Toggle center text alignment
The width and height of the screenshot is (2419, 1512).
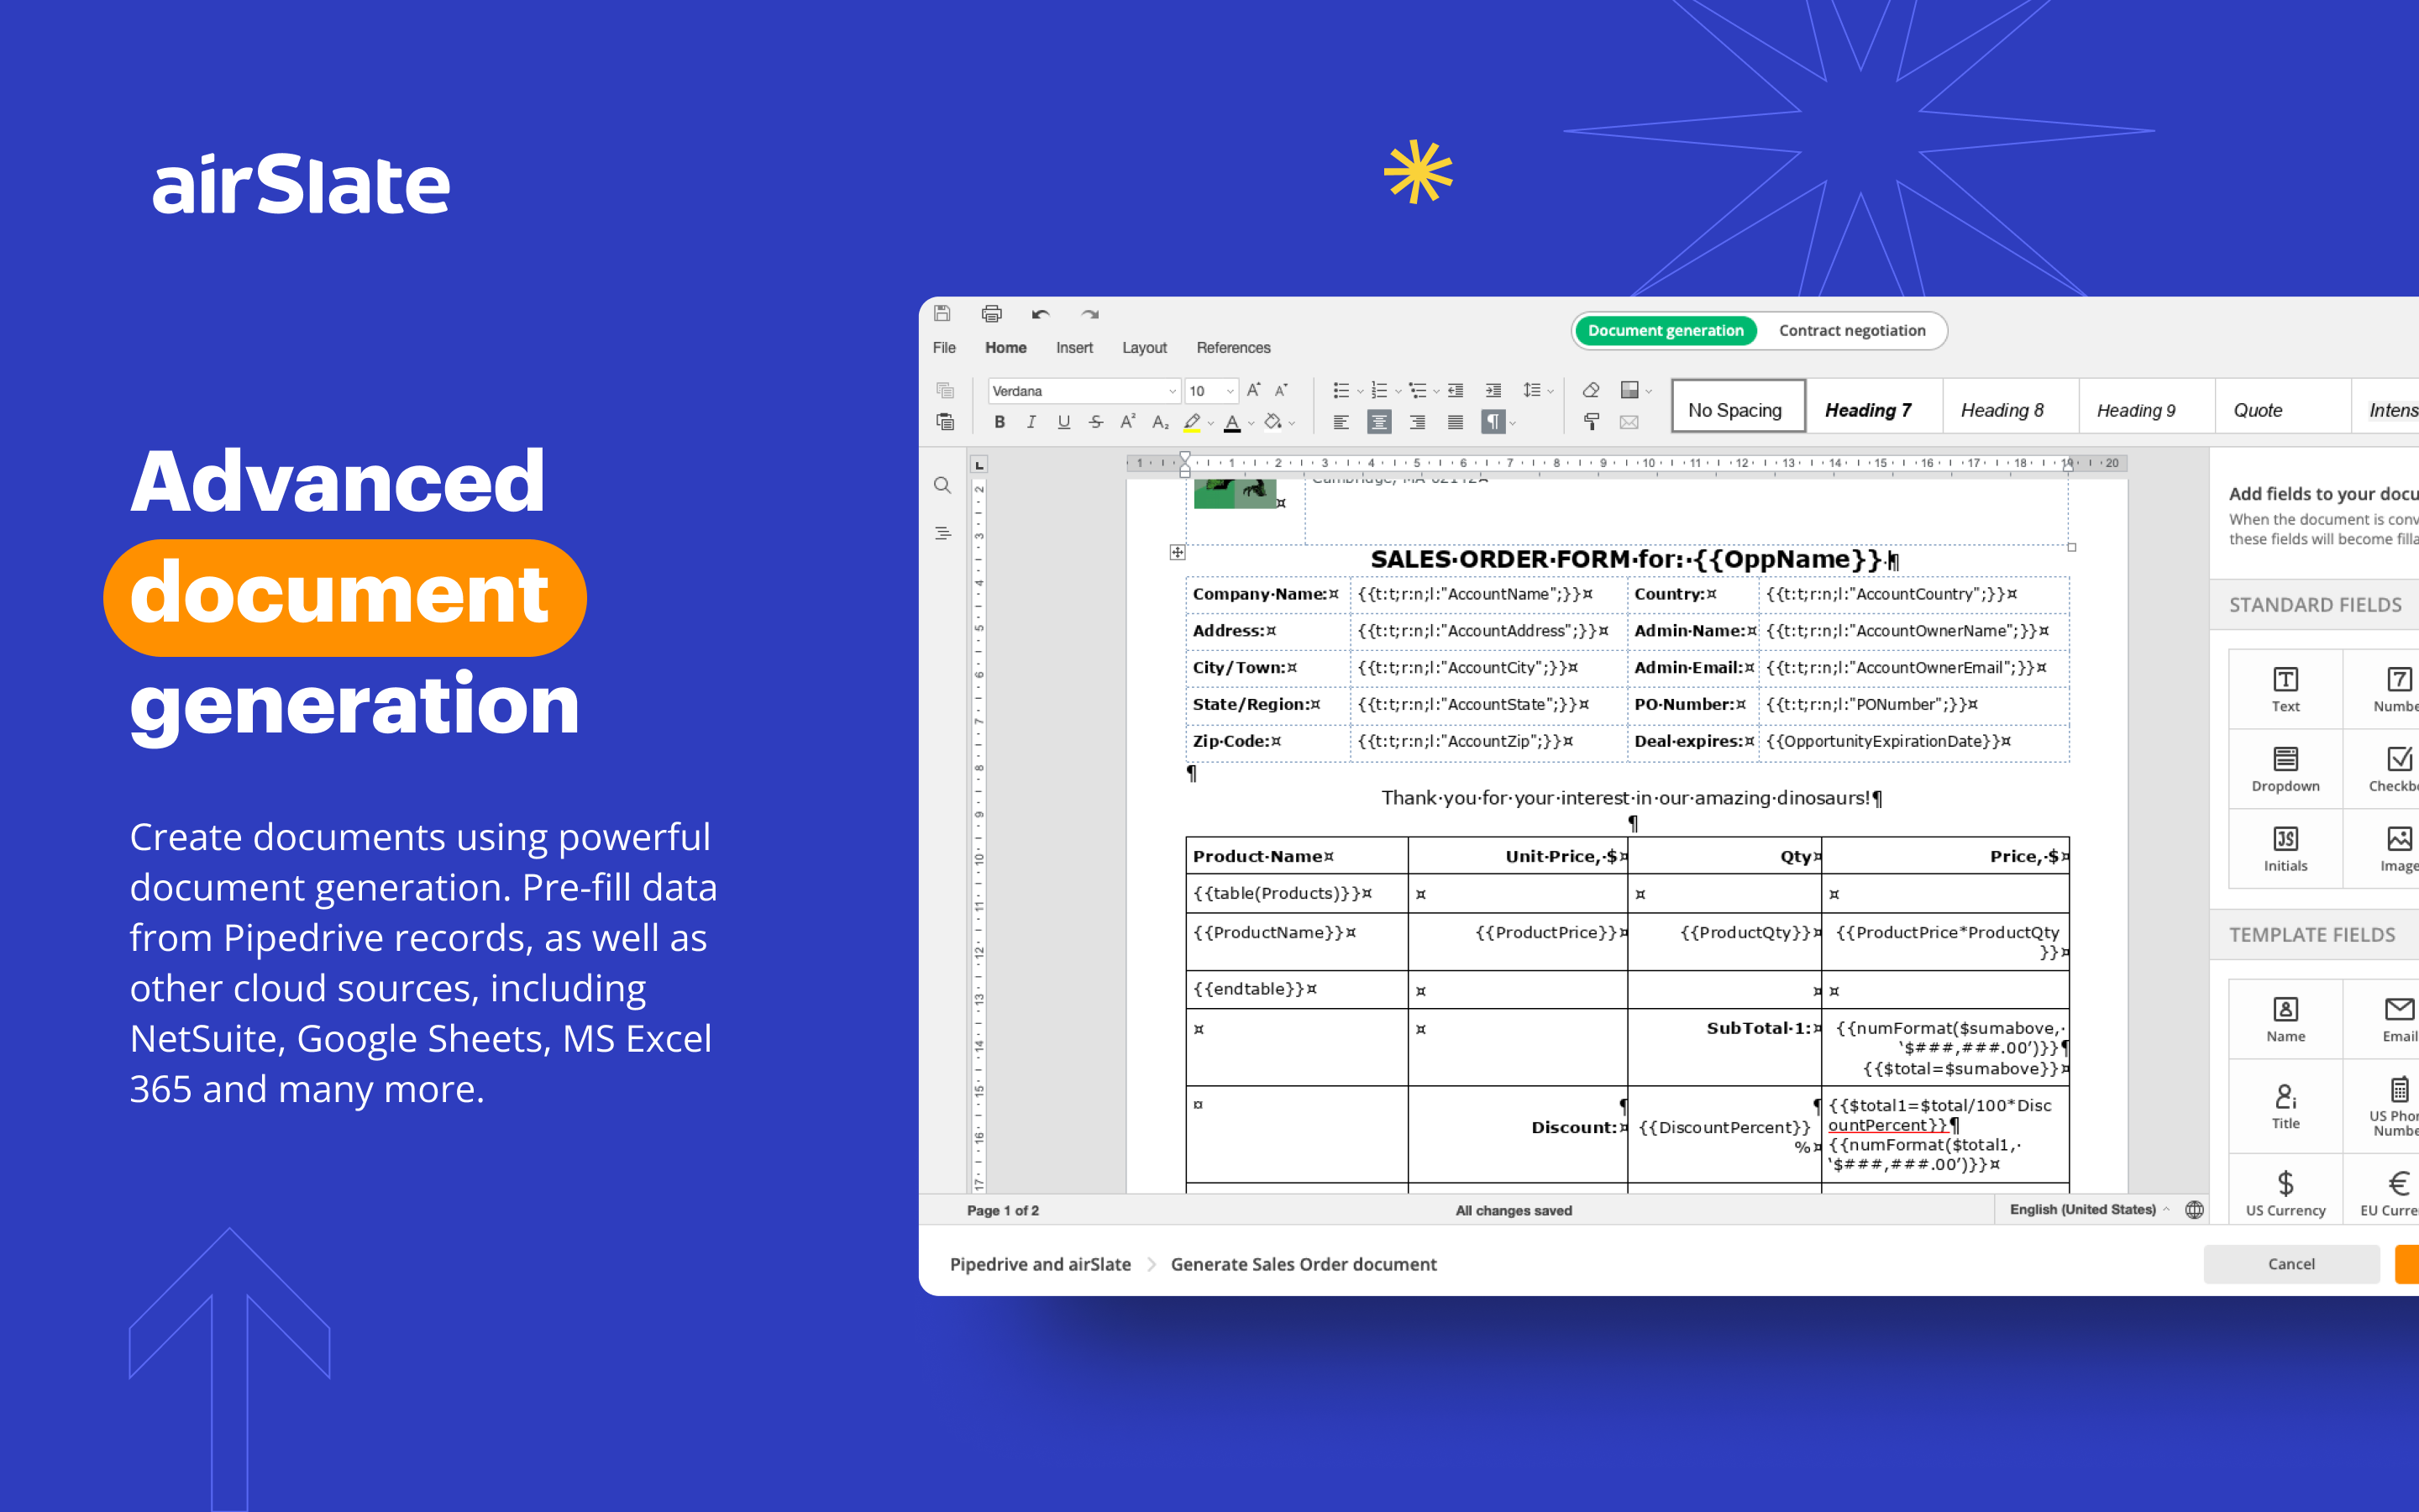coord(1378,422)
